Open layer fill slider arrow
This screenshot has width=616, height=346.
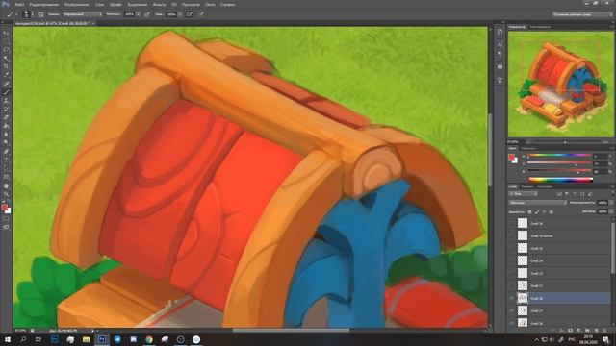tap(611, 211)
